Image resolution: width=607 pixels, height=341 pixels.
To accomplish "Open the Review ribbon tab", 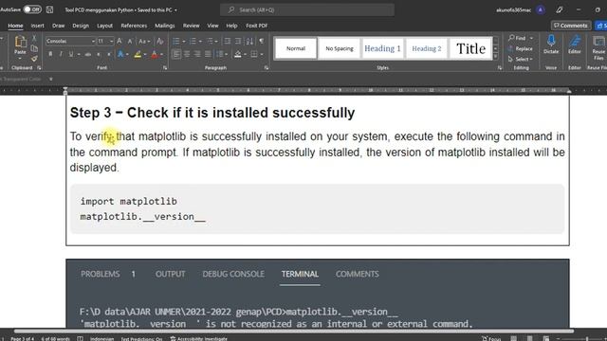I will point(192,26).
